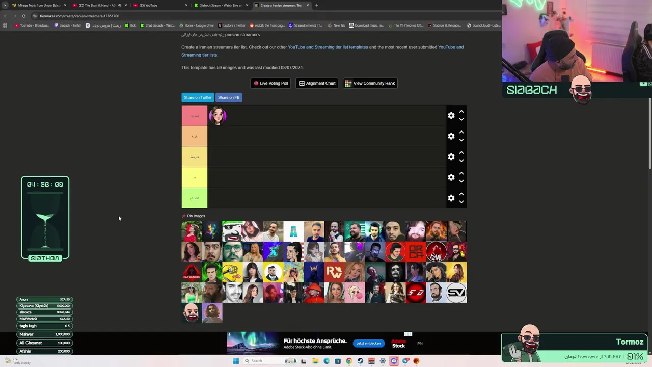Image resolution: width=652 pixels, height=367 pixels.
Task: Open Microsoft Edge from taskbar
Action: (327, 361)
